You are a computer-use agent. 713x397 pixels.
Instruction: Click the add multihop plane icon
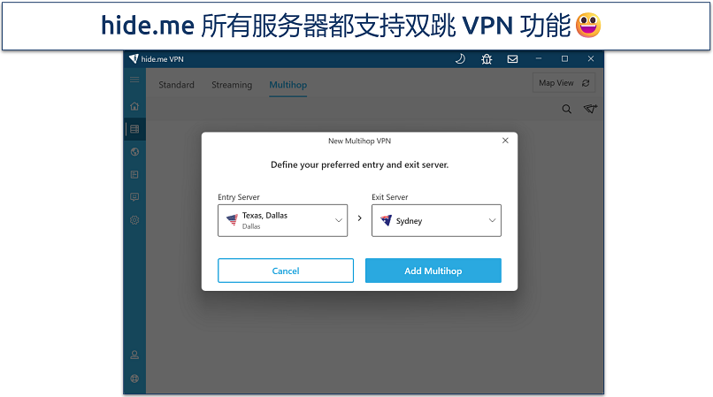click(590, 109)
